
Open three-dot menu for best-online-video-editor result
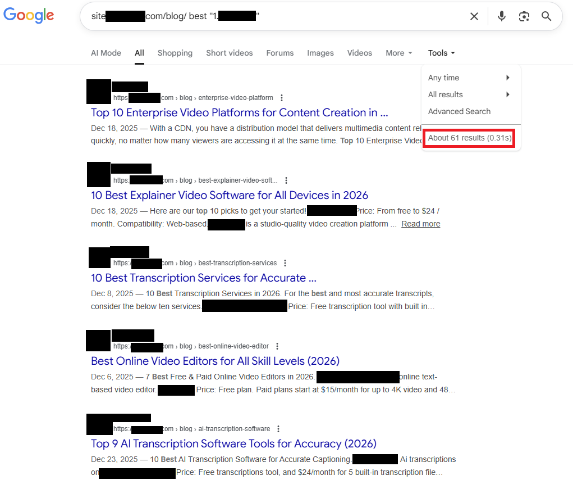point(277,346)
